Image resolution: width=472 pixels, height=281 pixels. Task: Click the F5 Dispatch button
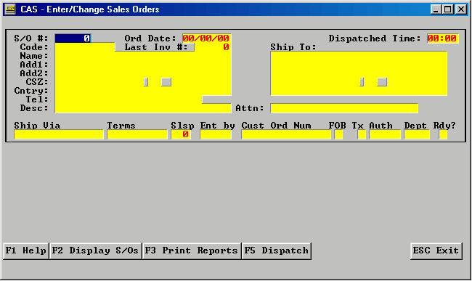click(x=277, y=251)
